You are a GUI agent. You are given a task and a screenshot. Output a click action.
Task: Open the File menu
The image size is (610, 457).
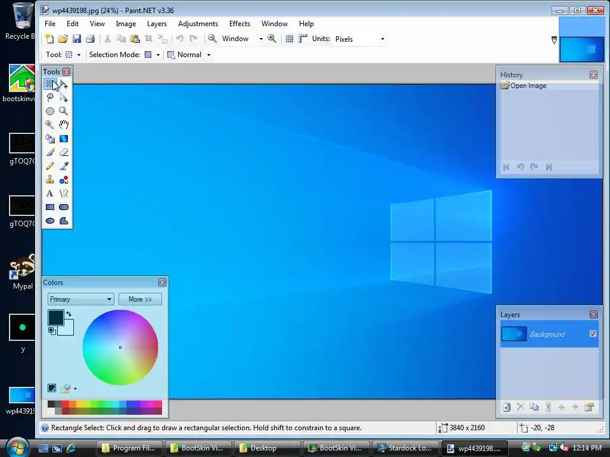click(x=50, y=24)
